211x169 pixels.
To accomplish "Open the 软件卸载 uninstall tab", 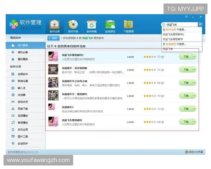I will [91, 26].
